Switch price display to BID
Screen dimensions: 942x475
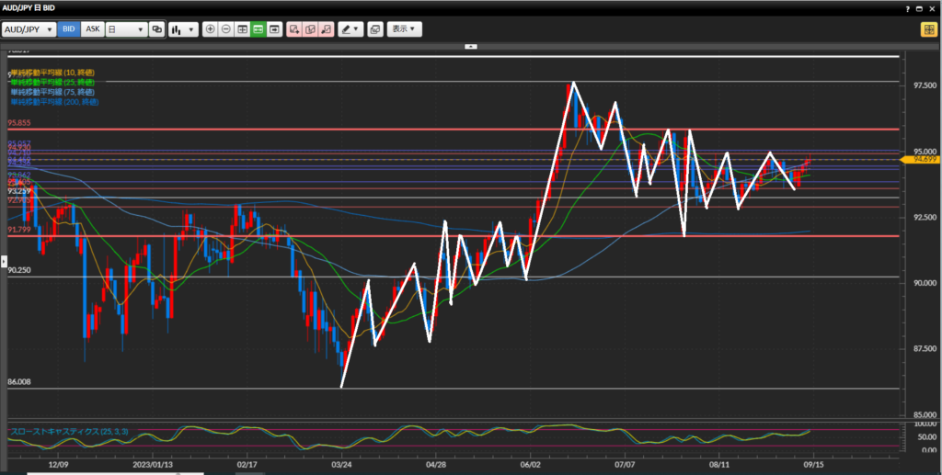[69, 29]
